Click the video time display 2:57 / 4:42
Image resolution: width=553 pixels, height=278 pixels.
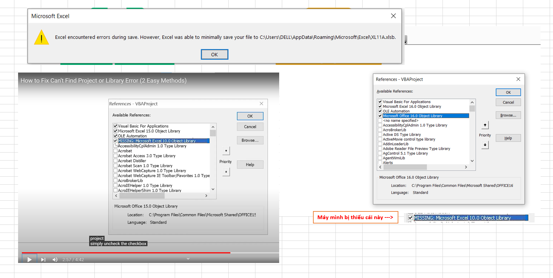coord(73,260)
